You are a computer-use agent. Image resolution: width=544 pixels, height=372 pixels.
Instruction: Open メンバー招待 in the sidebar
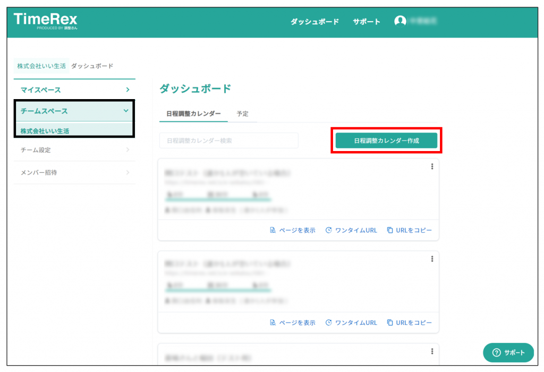pos(74,172)
